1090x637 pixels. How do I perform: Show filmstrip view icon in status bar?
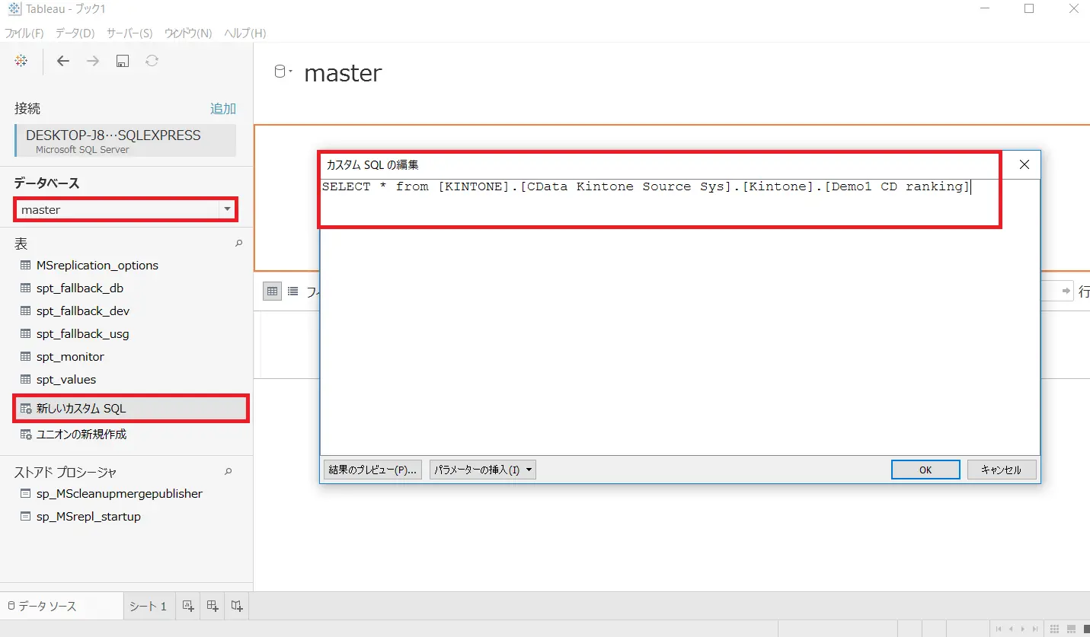tap(1072, 629)
